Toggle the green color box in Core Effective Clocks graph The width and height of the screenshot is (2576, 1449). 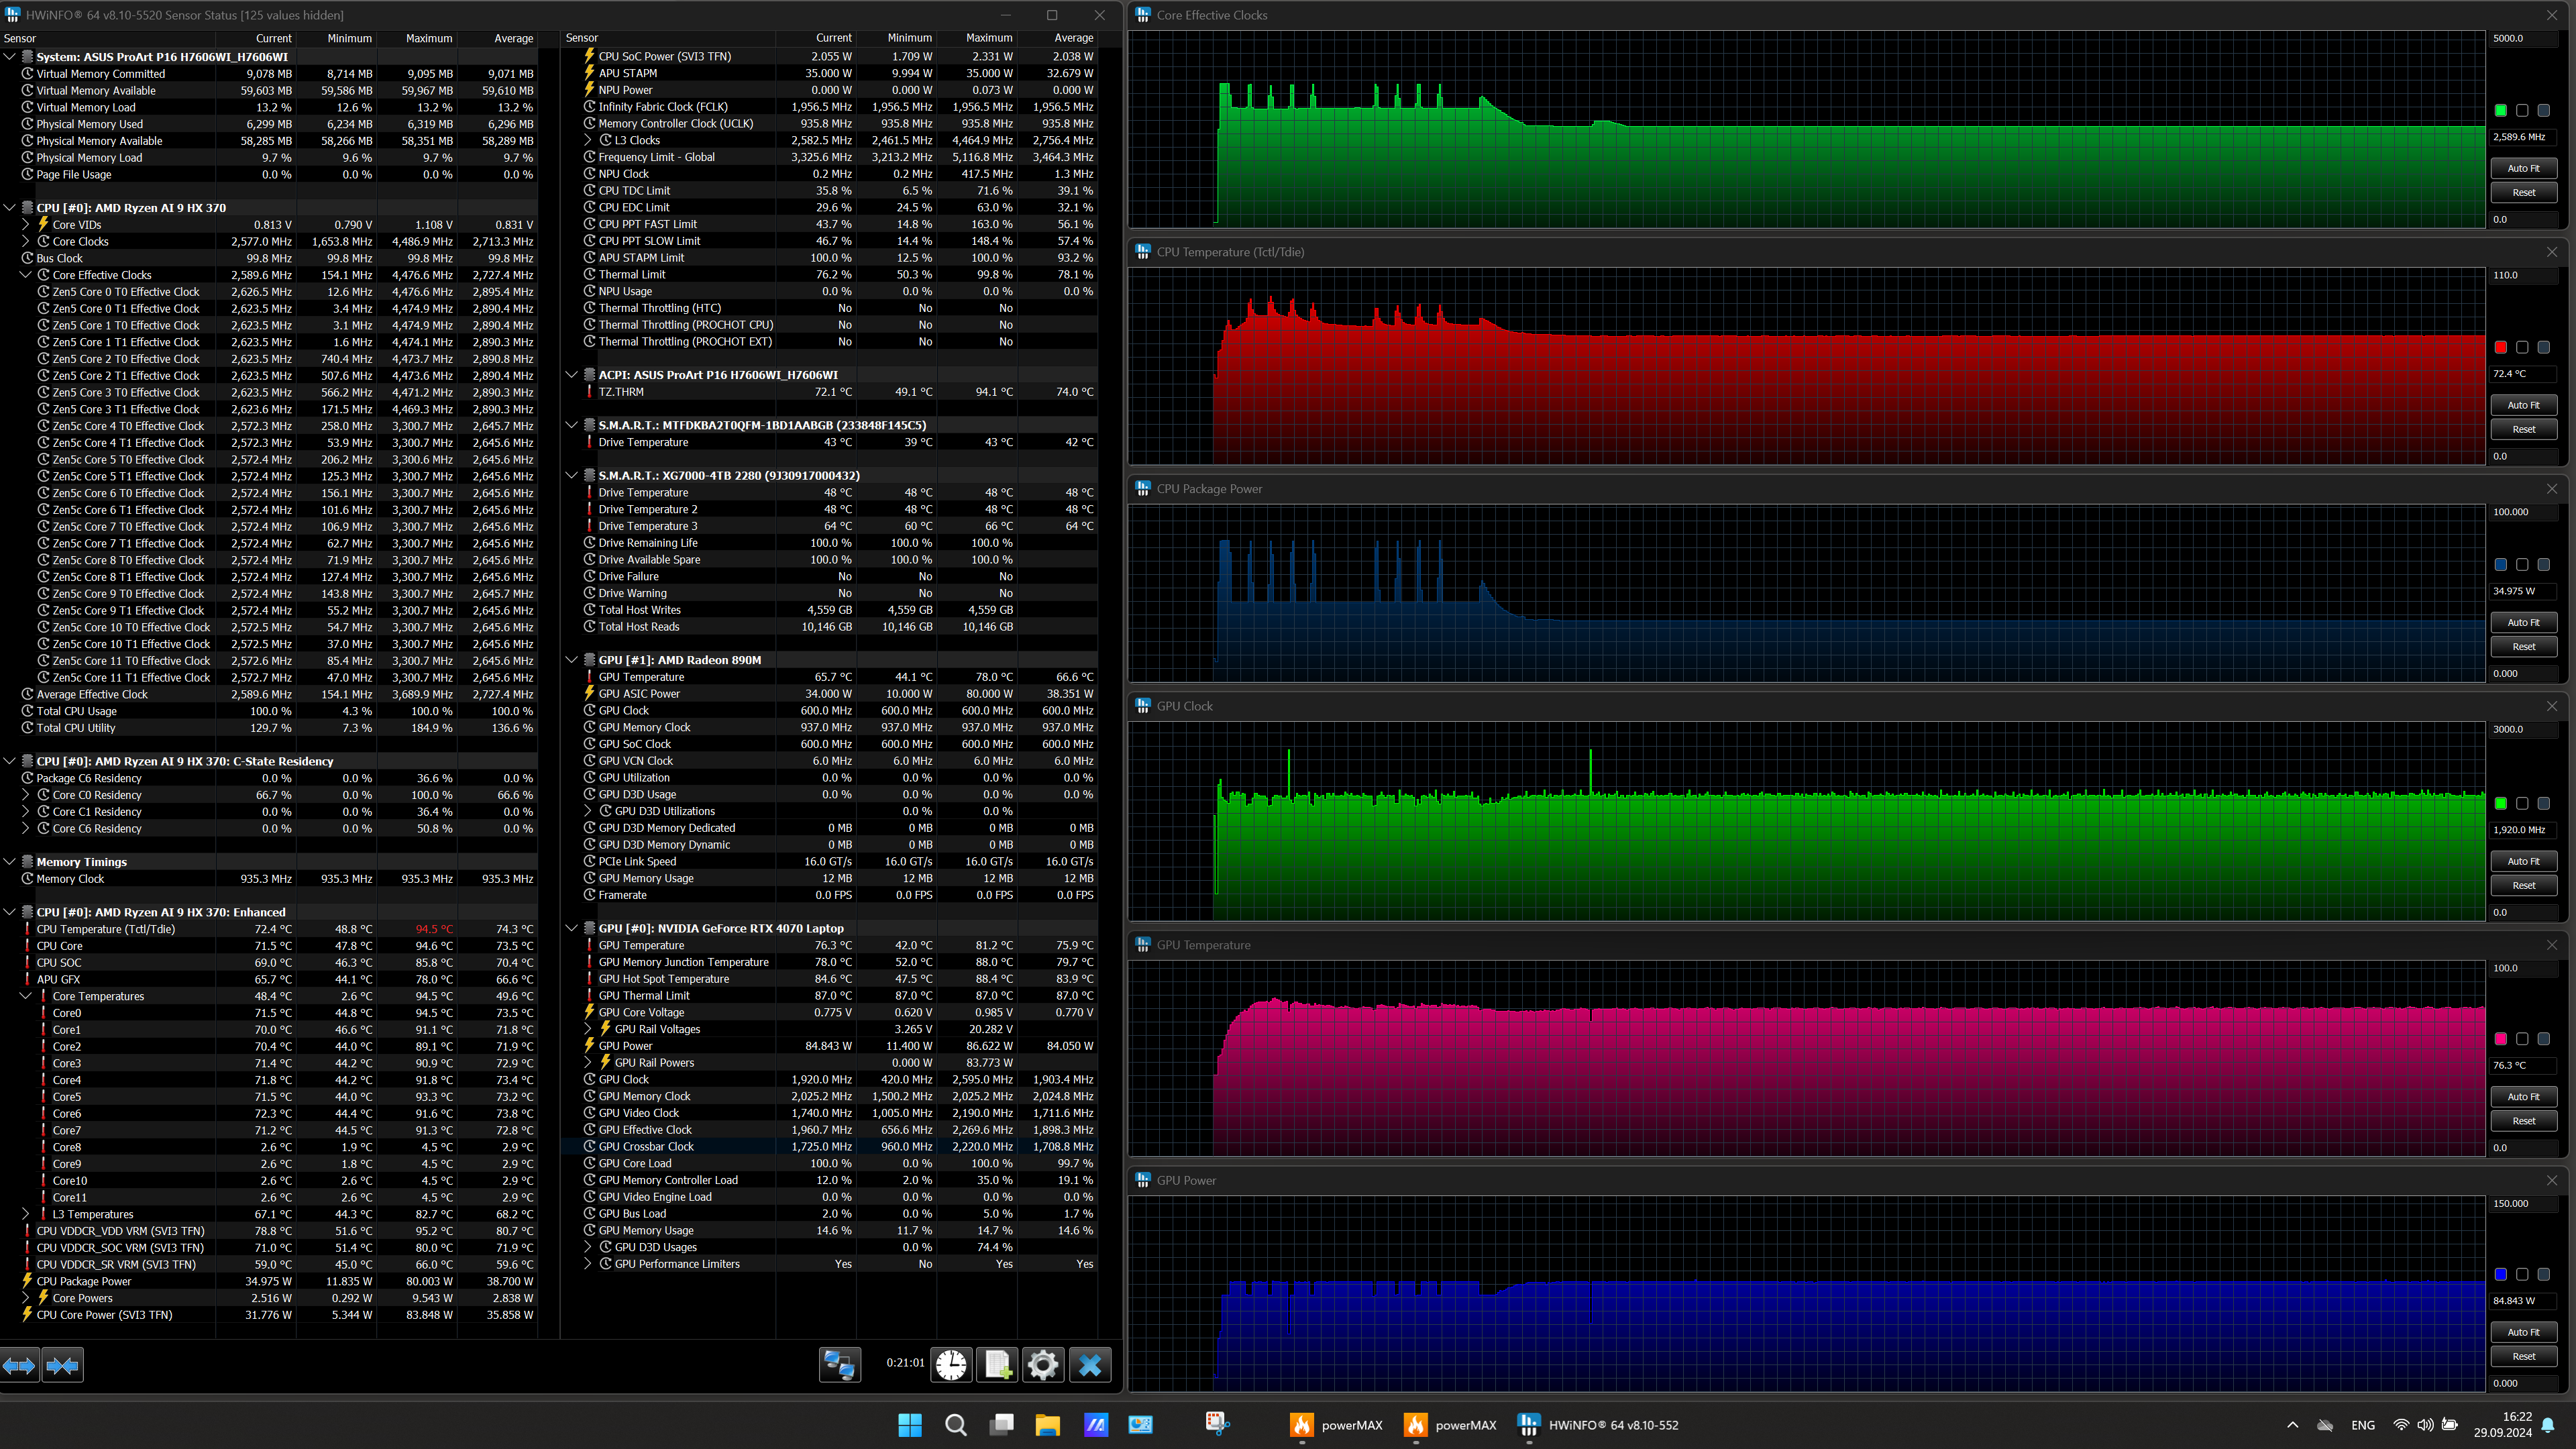pyautogui.click(x=2501, y=111)
